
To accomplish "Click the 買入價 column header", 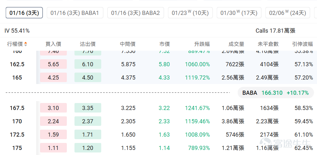I will pyautogui.click(x=53, y=44).
